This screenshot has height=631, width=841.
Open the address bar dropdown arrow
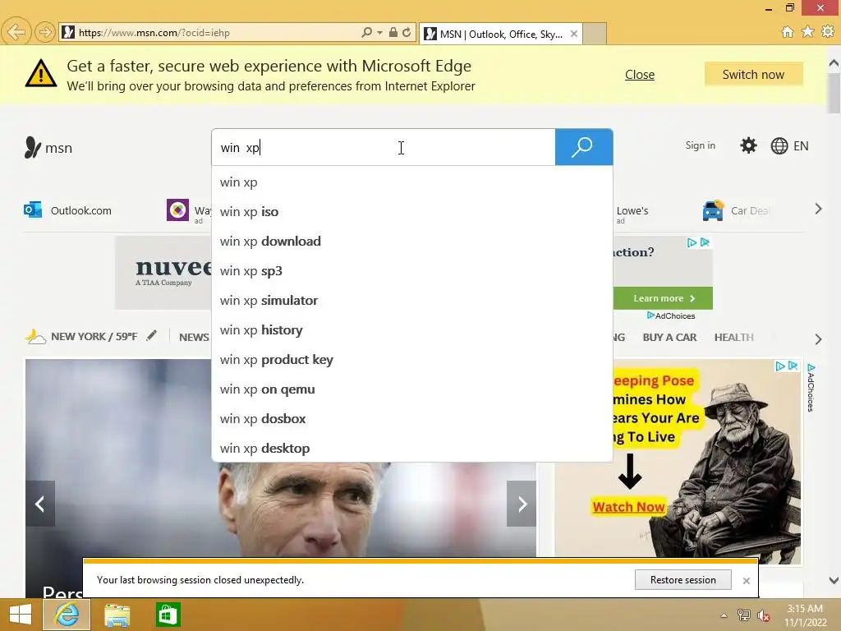click(379, 33)
